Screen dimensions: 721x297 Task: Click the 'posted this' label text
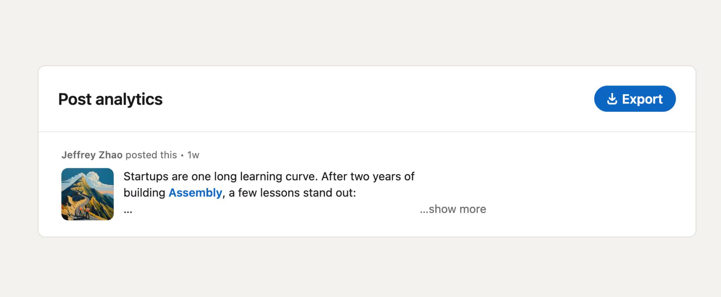click(151, 155)
